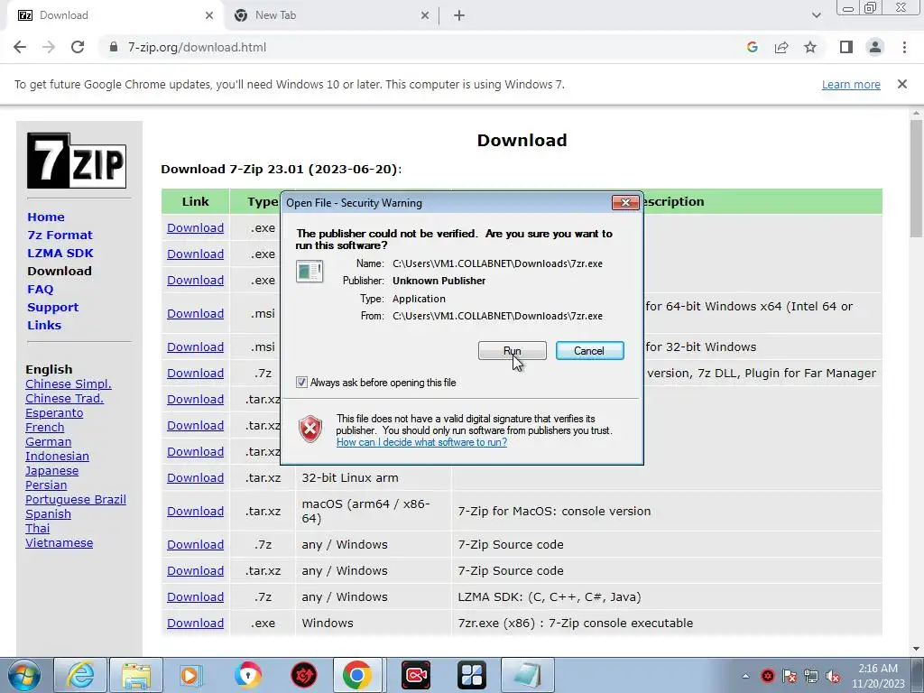Switch language to Spanish
The width and height of the screenshot is (924, 693).
pyautogui.click(x=49, y=513)
